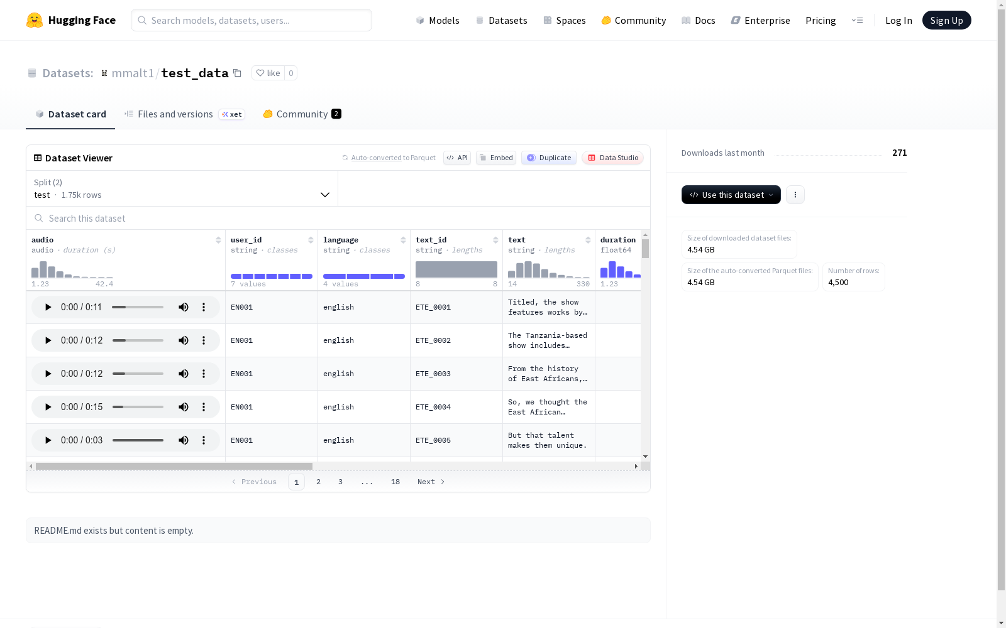Go to Models in the top navigation

438,20
